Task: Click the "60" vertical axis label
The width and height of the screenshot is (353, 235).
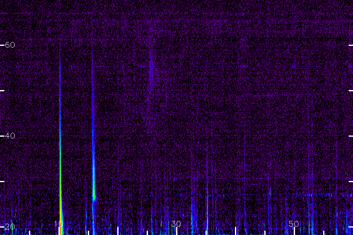Action: tap(10, 45)
